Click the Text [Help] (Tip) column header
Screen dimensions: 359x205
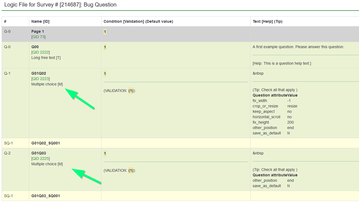pyautogui.click(x=268, y=21)
